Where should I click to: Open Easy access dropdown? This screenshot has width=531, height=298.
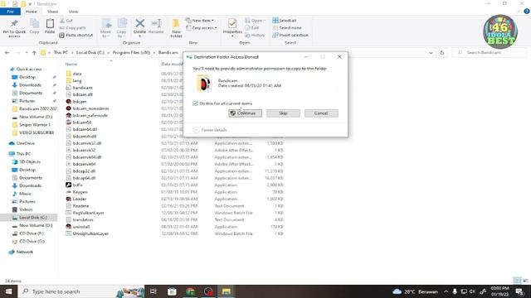click(201, 27)
